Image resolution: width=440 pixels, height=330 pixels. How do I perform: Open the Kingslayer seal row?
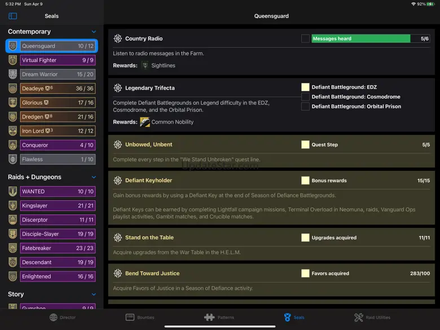click(58, 205)
